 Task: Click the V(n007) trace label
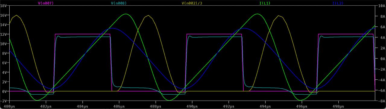pyautogui.click(x=46, y=3)
